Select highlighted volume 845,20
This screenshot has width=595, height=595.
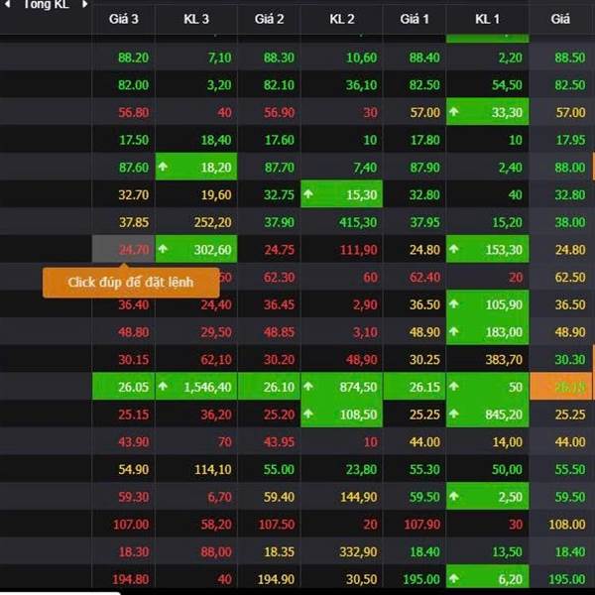[487, 414]
